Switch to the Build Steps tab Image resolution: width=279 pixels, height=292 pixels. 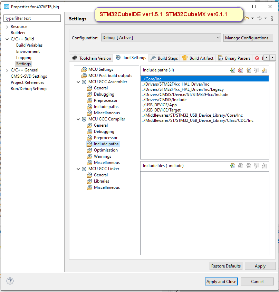(164, 58)
